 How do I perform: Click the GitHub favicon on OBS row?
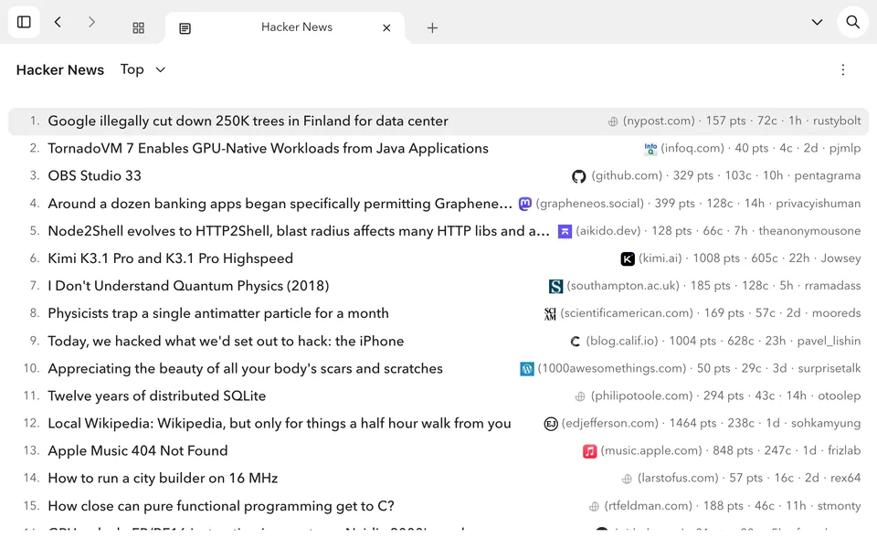(x=579, y=176)
